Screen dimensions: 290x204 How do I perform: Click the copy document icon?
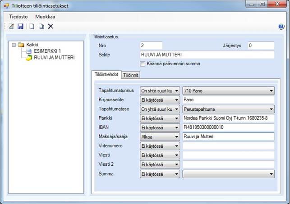(x=41, y=27)
